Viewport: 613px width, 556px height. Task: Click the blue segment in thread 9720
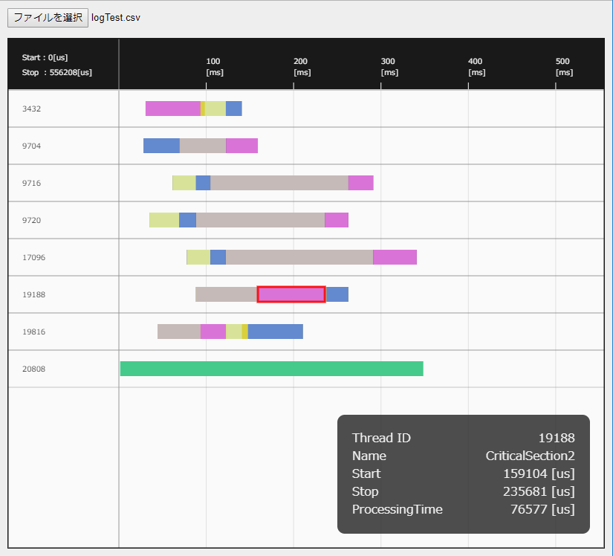[188, 220]
